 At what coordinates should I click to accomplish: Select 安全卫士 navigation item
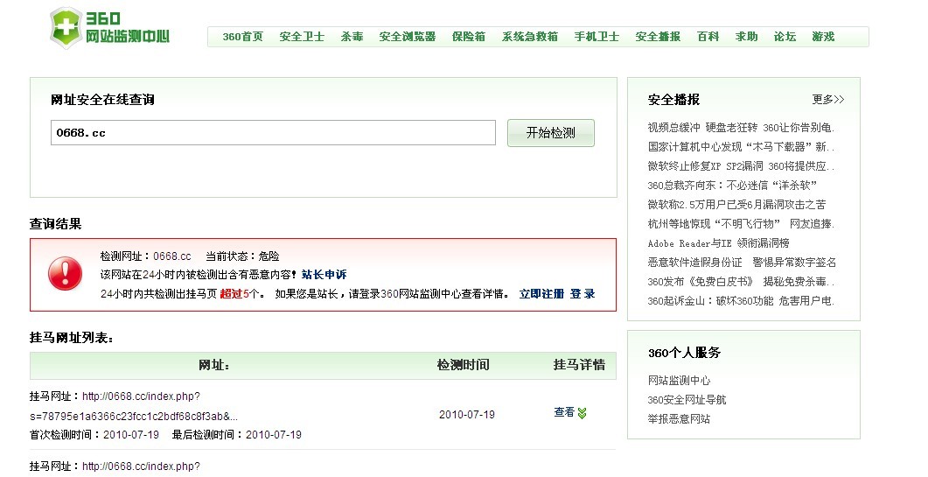302,37
